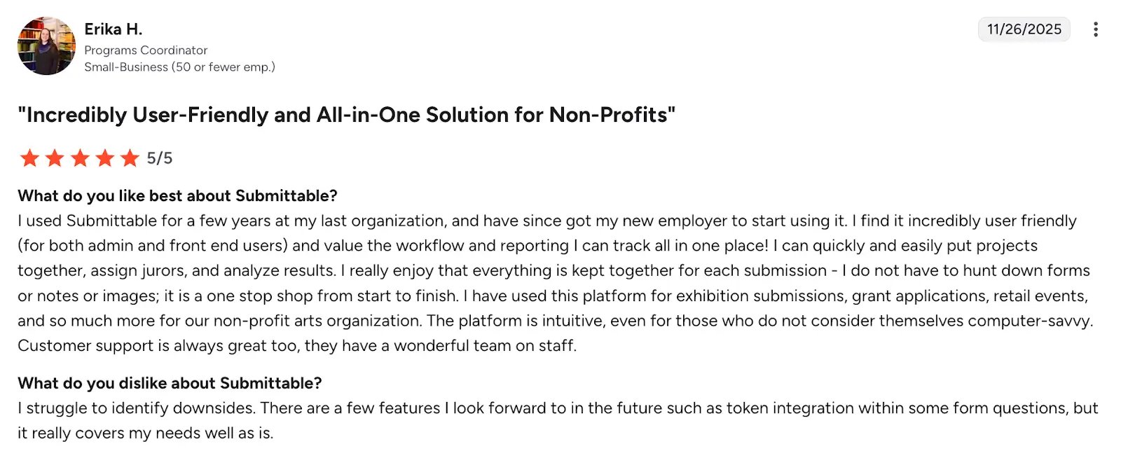This screenshot has height=458, width=1121.
Task: Select the fourth rating star
Action: click(105, 158)
